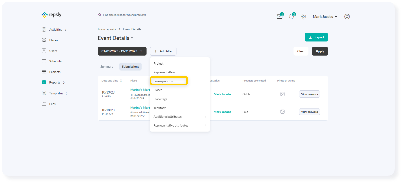Open the Mark Jacobs account dropdown

point(325,17)
